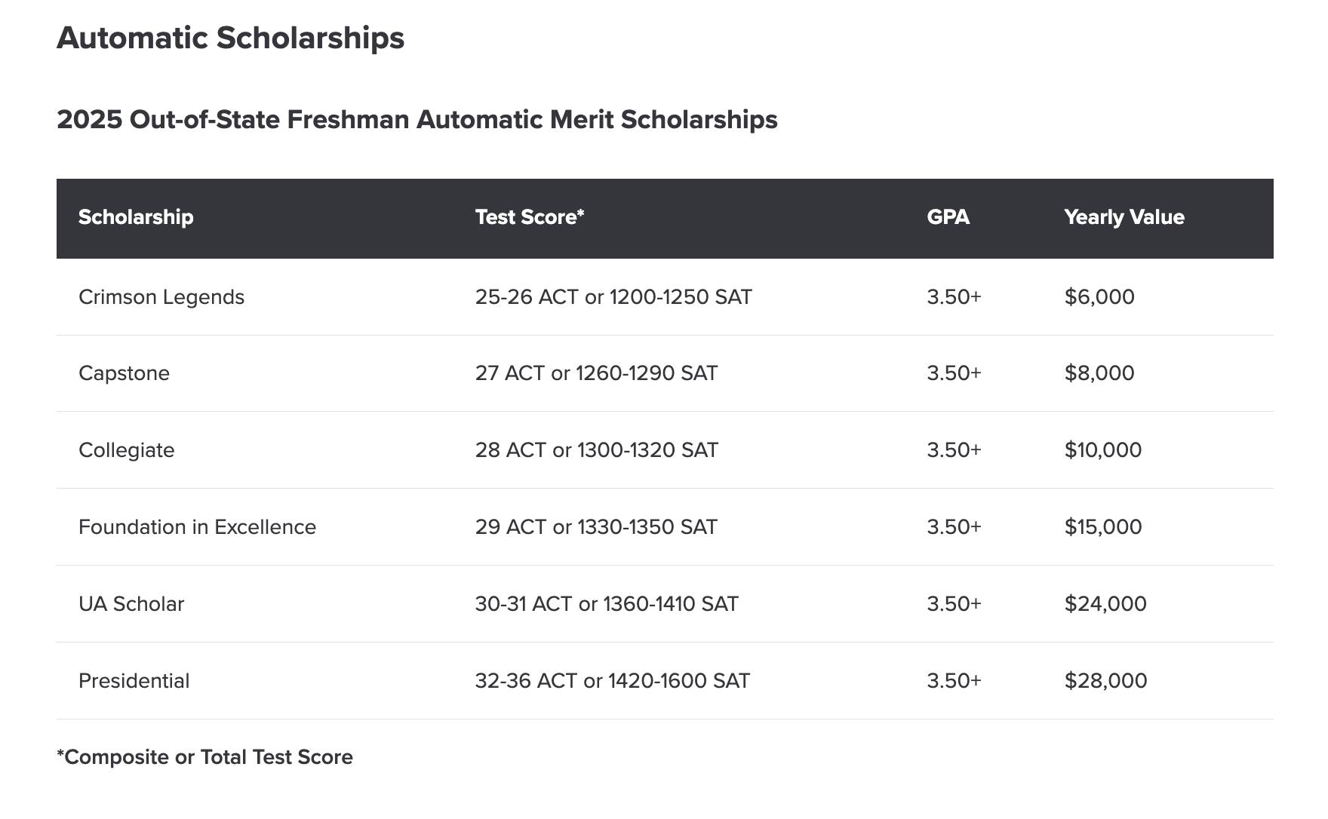The image size is (1328, 819).
Task: Click the Automatic Scholarships heading
Action: coord(230,38)
